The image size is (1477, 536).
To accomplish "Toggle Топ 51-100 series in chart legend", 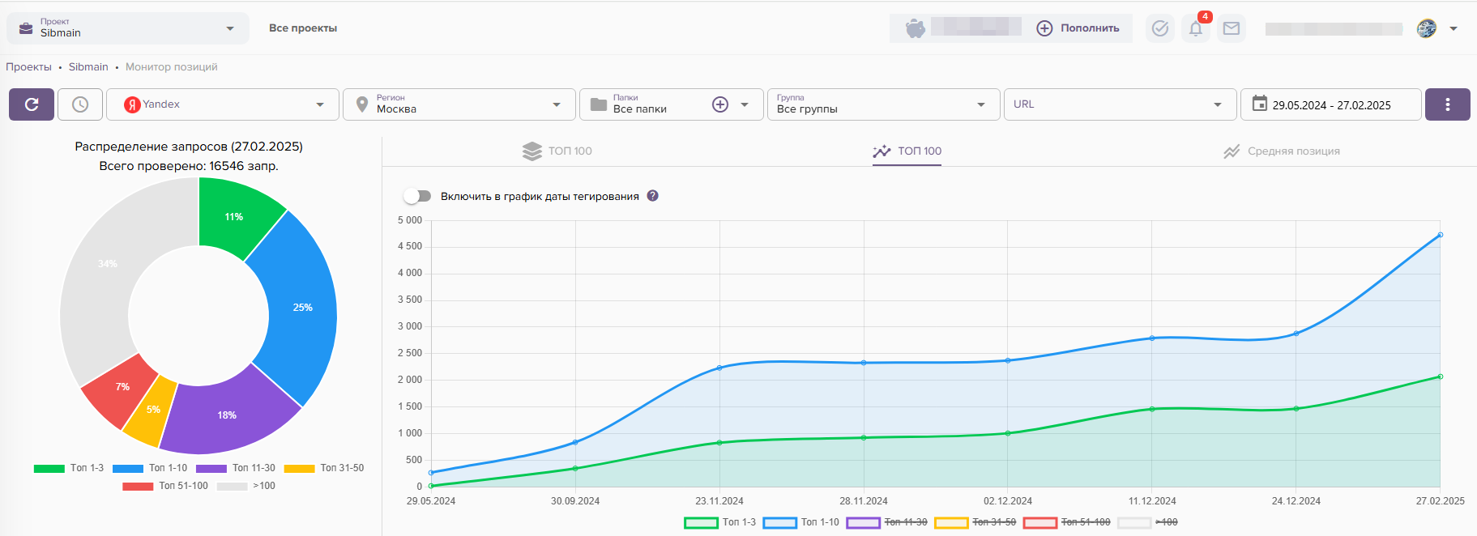I will coord(1066,522).
